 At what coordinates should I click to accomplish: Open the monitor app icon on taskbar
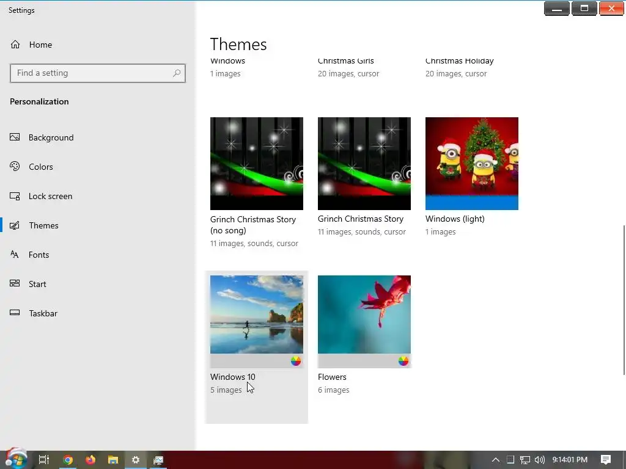pos(158,460)
